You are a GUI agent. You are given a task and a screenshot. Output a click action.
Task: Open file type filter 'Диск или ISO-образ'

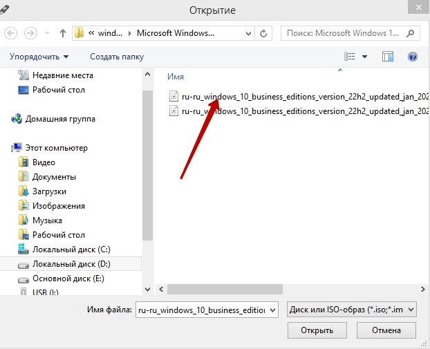352,310
